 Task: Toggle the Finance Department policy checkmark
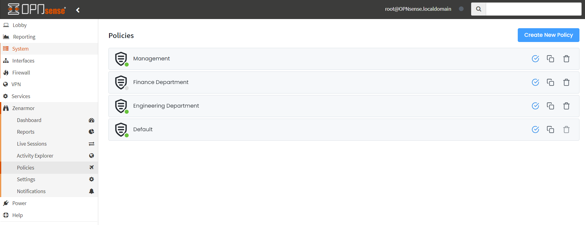coord(535,82)
